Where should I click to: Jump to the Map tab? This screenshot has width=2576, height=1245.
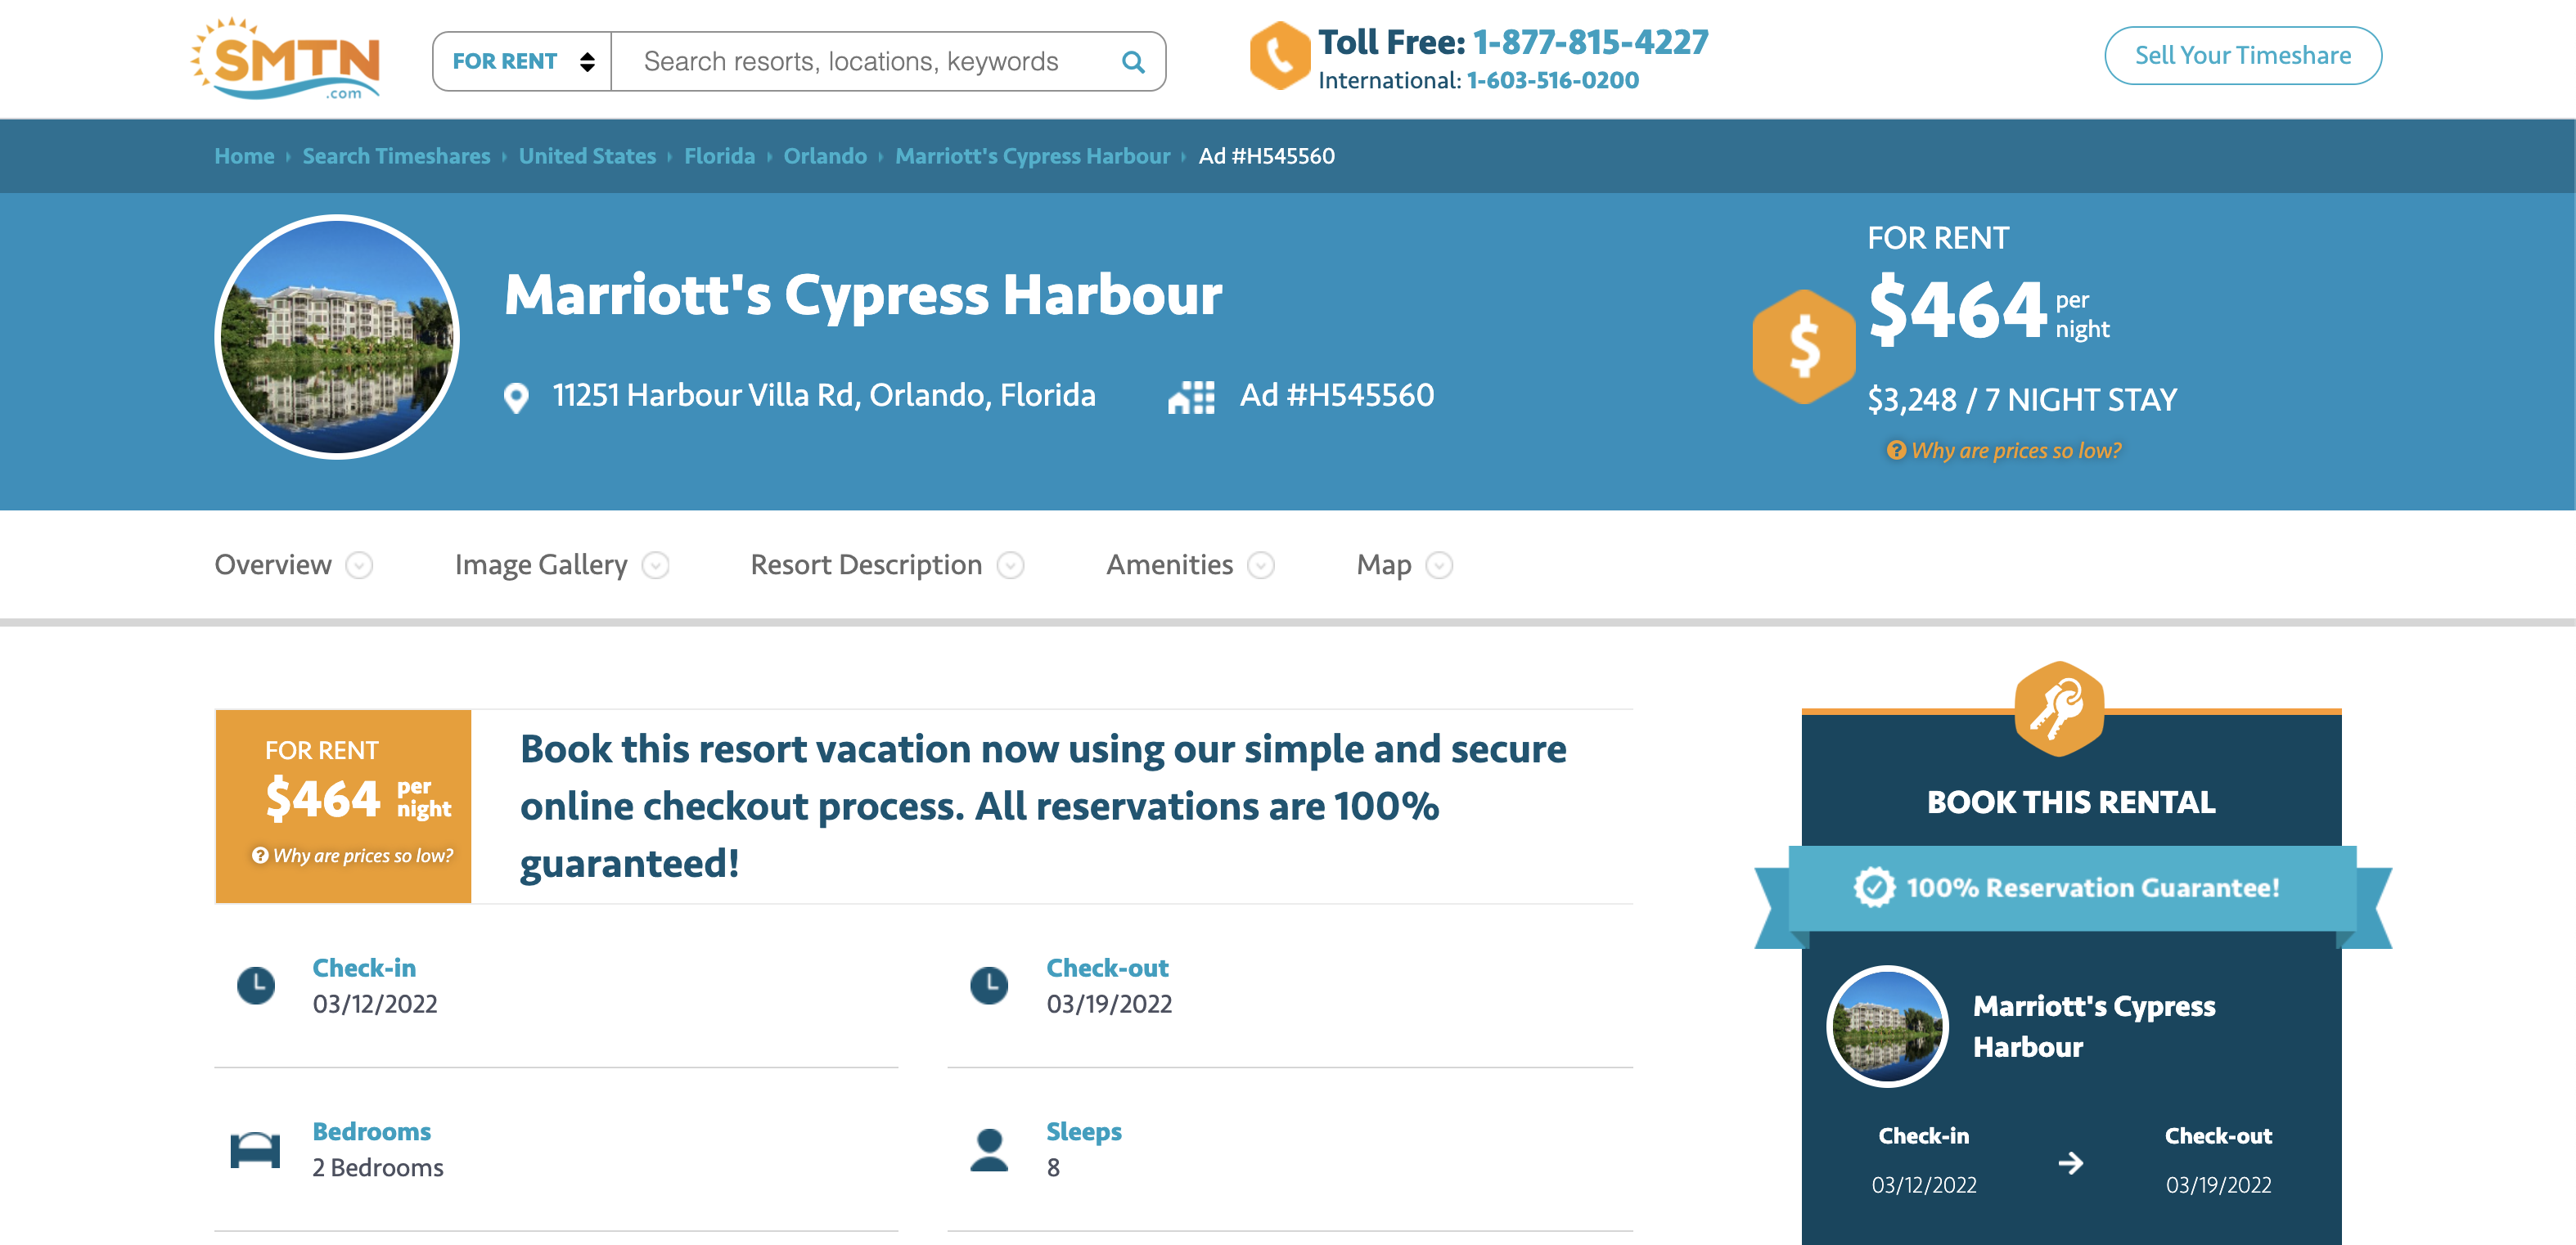click(x=1384, y=565)
